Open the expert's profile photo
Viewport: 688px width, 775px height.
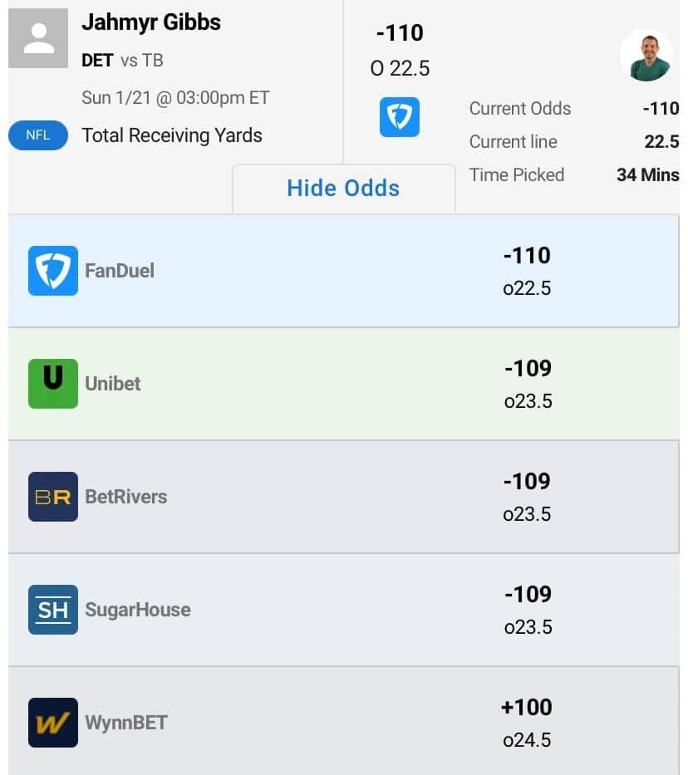pos(647,56)
